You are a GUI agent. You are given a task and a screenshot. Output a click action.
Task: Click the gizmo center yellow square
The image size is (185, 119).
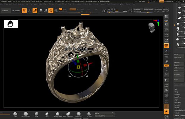coord(78,67)
